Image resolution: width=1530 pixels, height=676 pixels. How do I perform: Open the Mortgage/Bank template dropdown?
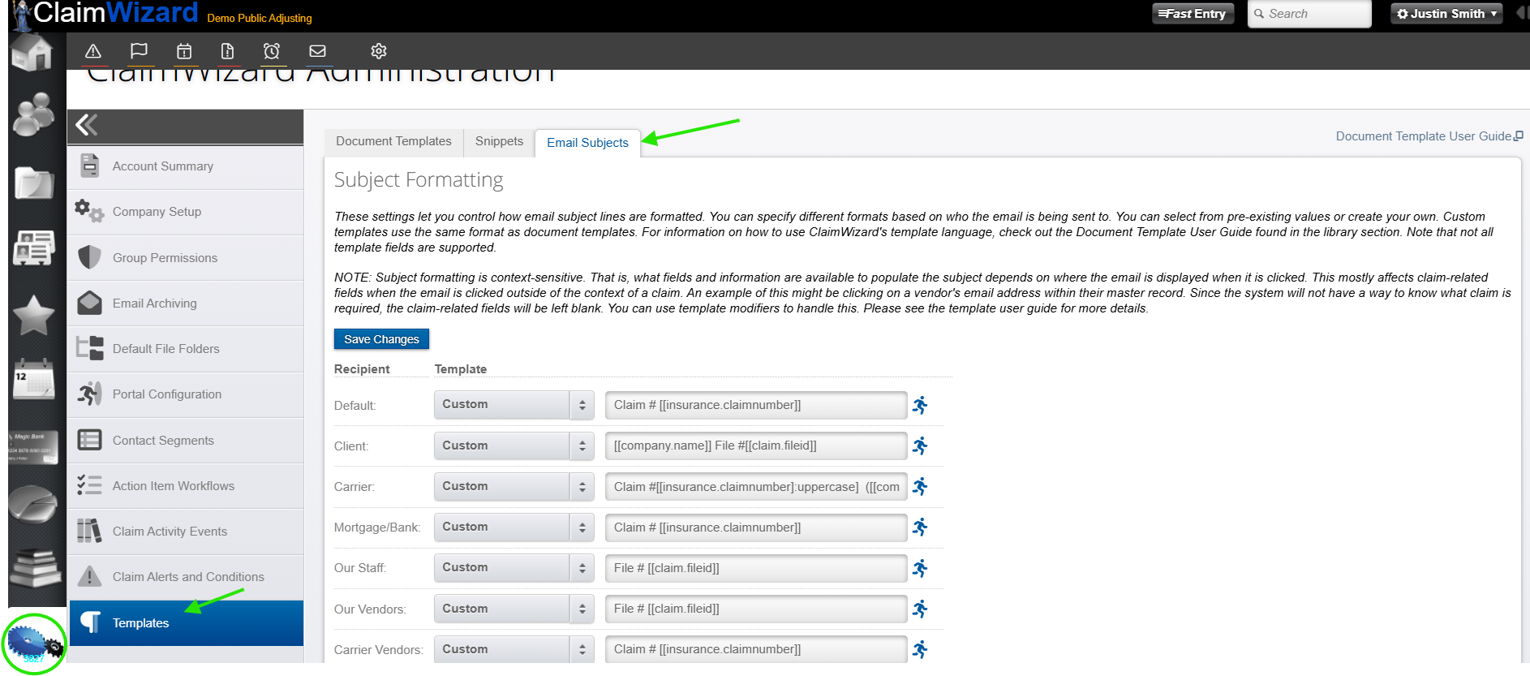pyautogui.click(x=514, y=527)
